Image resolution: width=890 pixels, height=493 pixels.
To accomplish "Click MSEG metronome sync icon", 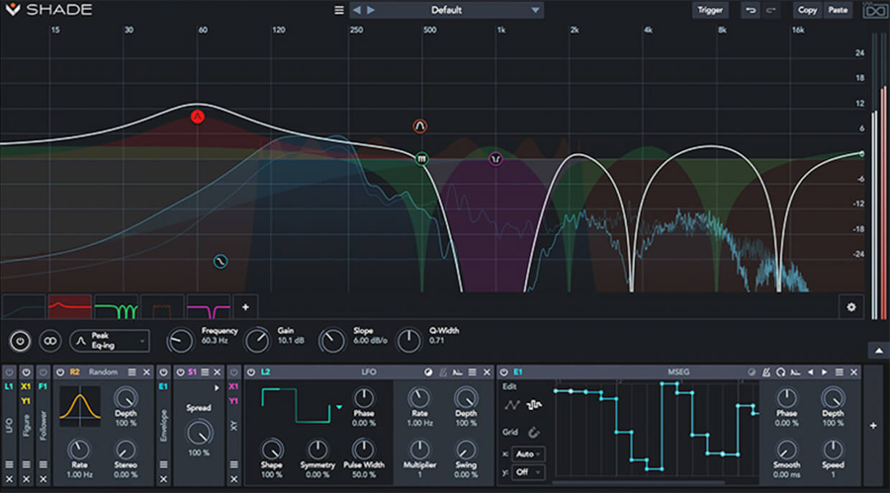I will (766, 372).
